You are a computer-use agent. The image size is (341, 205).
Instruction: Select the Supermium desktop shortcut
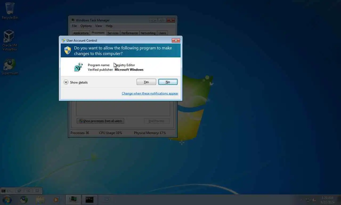(10, 67)
